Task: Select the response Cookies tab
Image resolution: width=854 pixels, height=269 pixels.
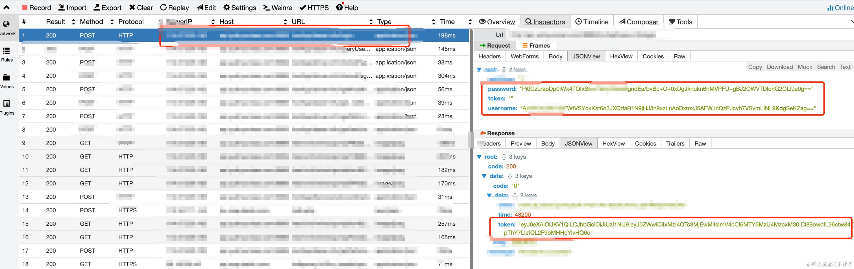Action: coord(645,144)
